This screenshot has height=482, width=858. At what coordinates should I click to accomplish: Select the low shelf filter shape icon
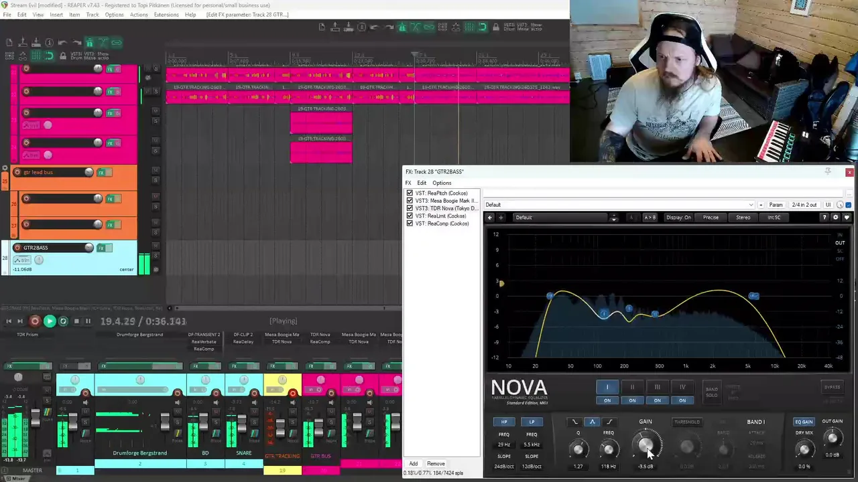(x=575, y=422)
